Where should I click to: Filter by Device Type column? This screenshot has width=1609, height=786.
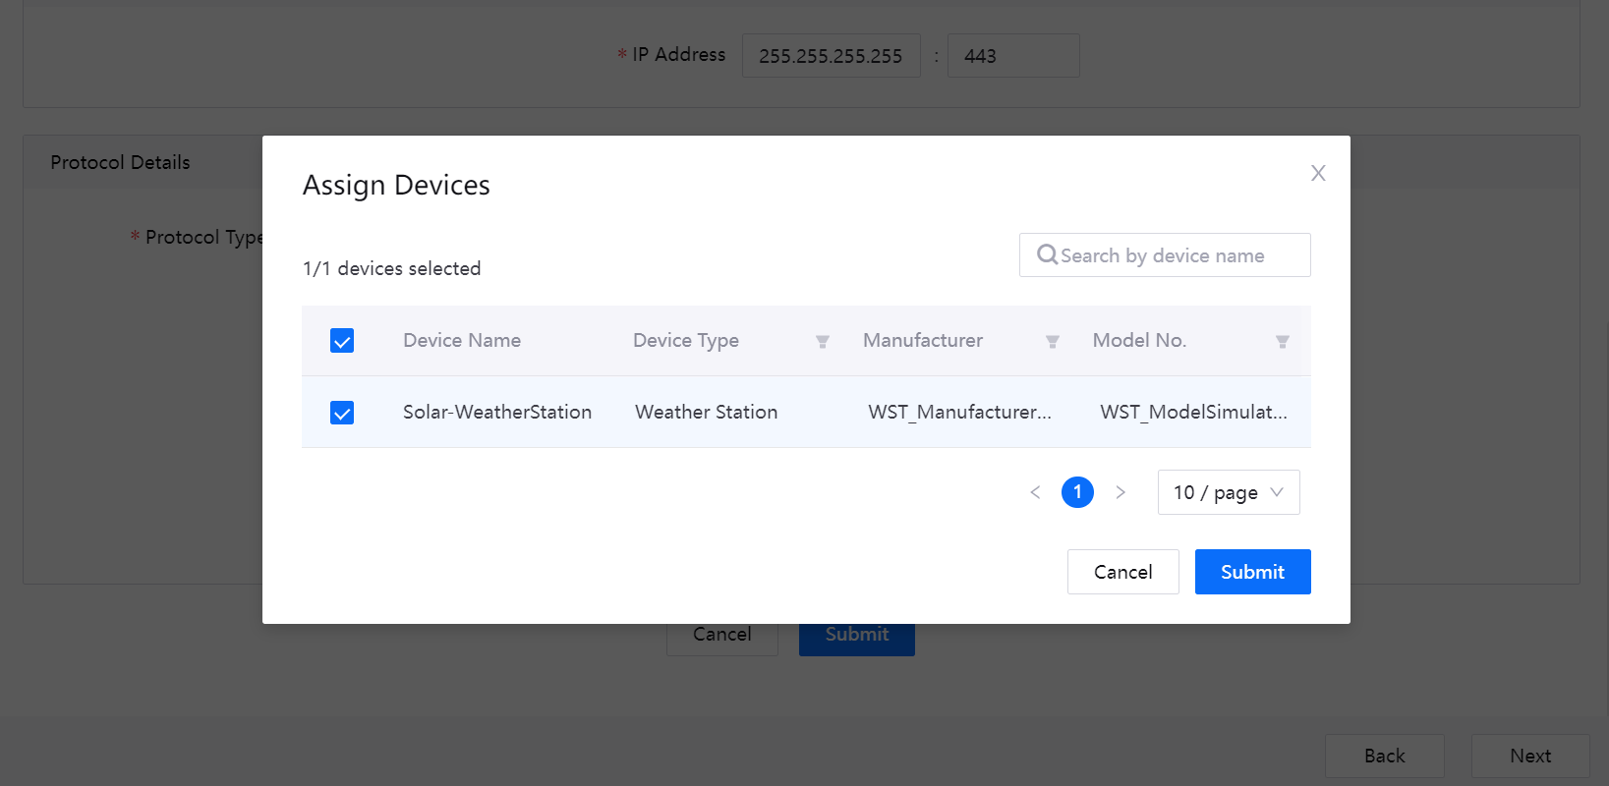pos(823,341)
